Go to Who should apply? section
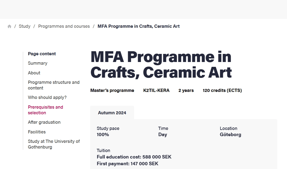Viewport: 287px width, 169px height. (x=47, y=97)
